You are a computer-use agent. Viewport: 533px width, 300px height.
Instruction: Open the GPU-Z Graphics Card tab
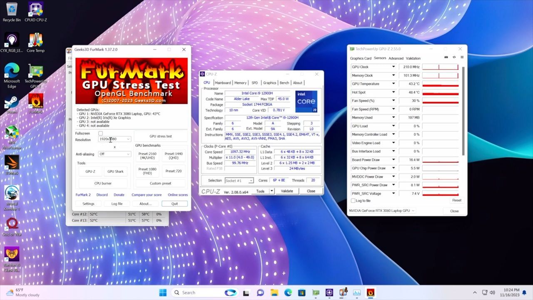coord(361,58)
